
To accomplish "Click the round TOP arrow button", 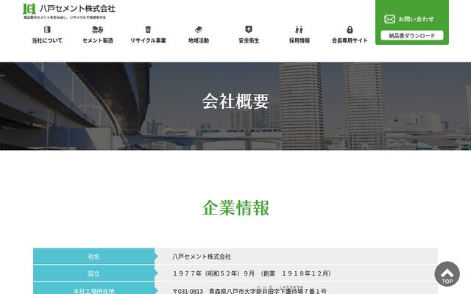I will pos(447,274).
